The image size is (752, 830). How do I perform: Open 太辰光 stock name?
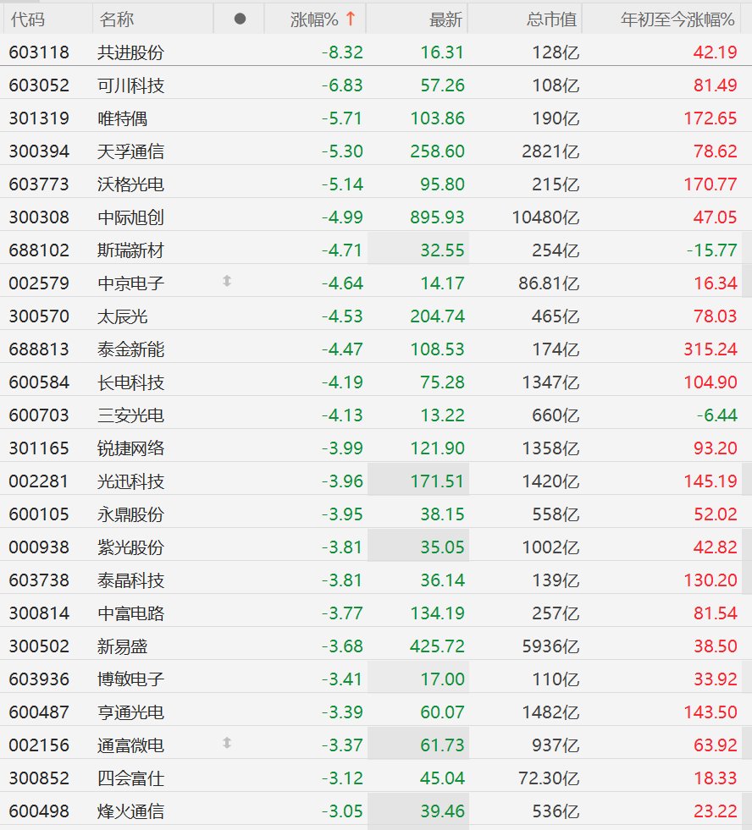click(x=123, y=316)
